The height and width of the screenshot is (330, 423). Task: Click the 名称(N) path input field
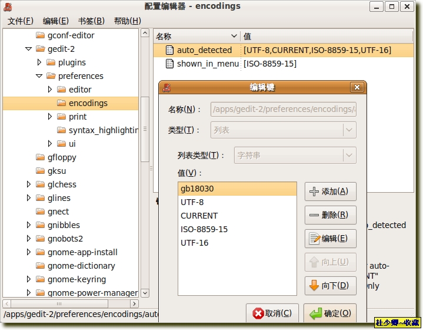283,109
